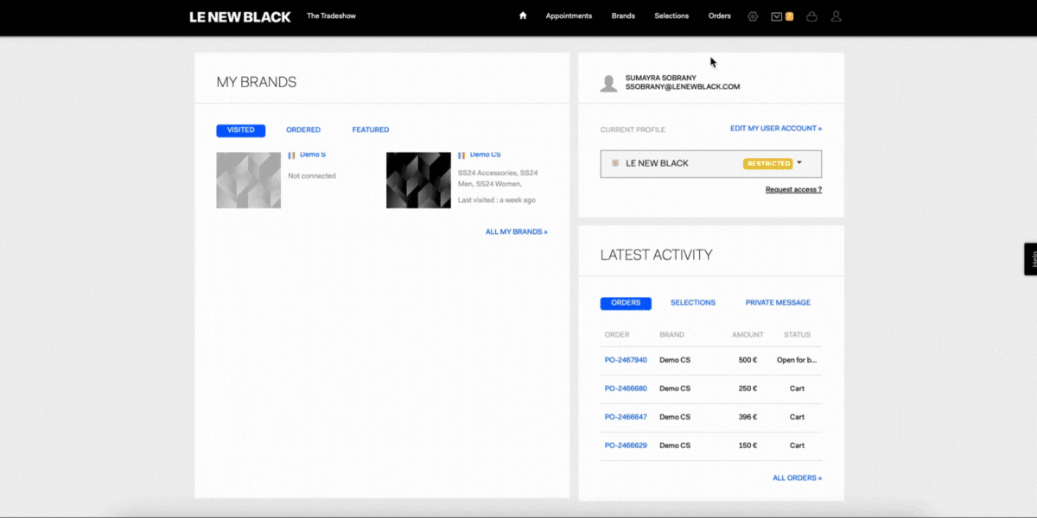Open the Orders menu in navbar
The image size is (1037, 518).
click(719, 16)
